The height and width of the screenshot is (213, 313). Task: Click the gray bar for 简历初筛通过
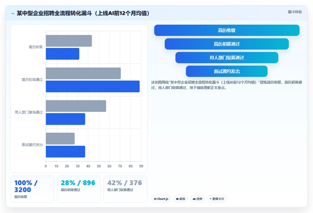point(83,73)
